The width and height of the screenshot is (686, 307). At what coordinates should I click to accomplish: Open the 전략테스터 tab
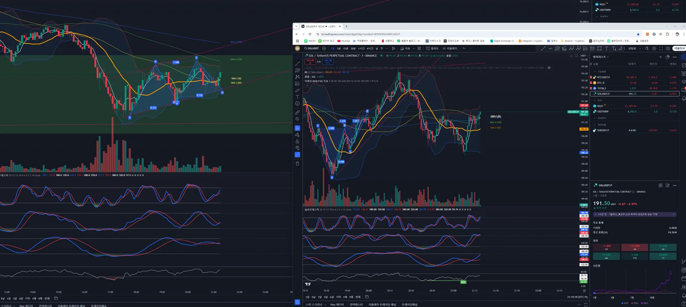tap(356, 305)
